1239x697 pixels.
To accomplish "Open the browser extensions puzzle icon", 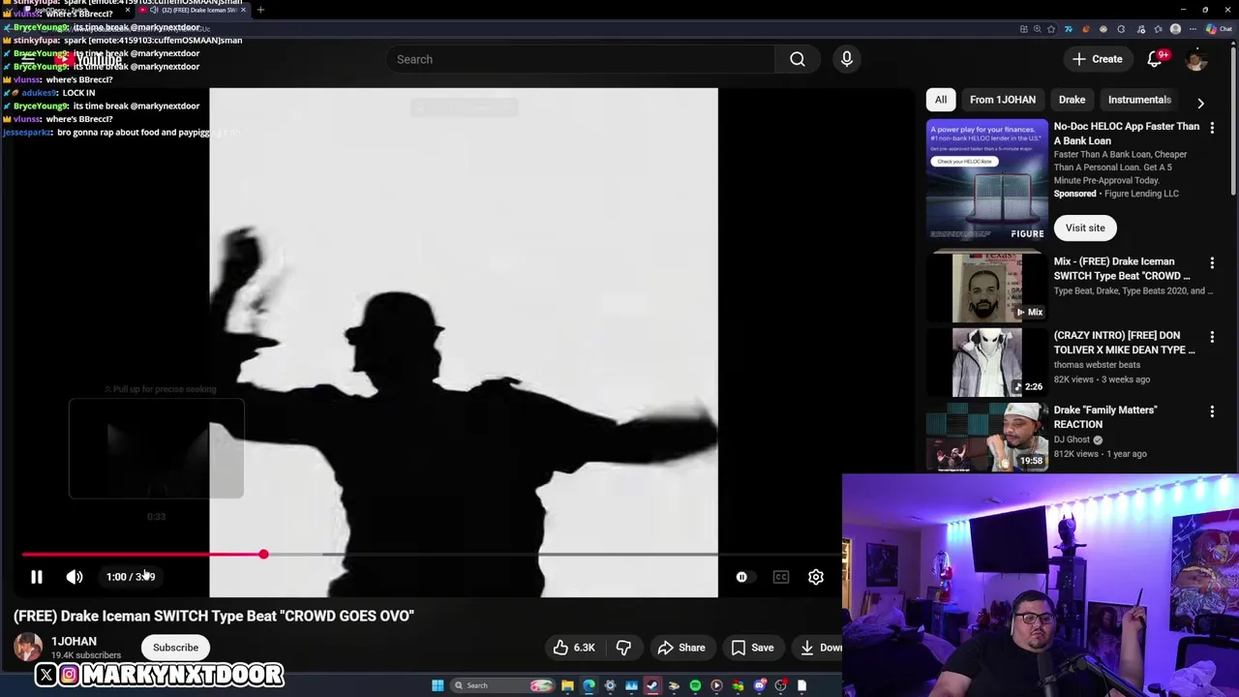I will click(1121, 29).
